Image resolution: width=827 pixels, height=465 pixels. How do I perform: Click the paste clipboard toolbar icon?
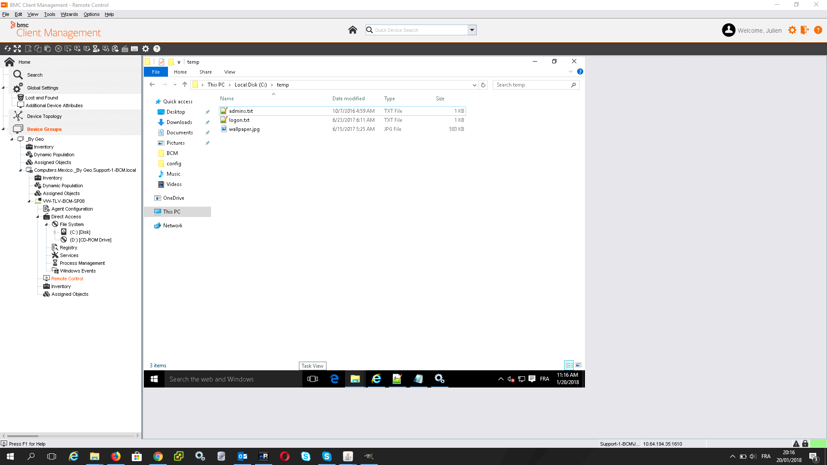(x=47, y=49)
